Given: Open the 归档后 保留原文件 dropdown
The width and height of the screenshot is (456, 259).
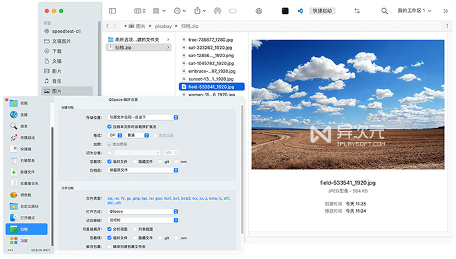Looking at the screenshot, I should tap(143, 170).
